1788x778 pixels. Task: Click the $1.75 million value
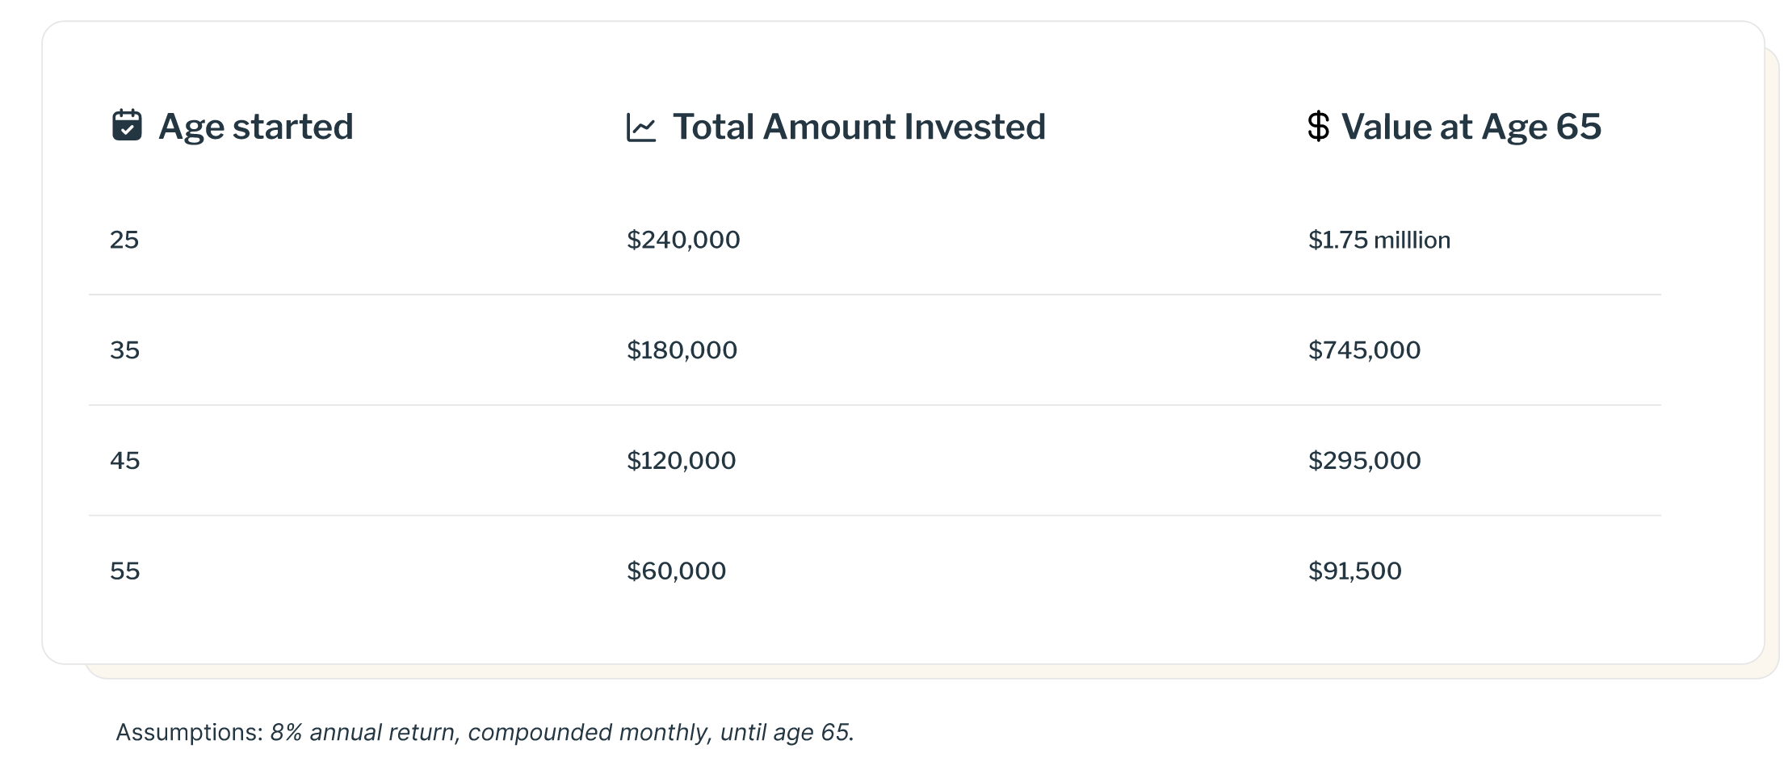pos(1379,240)
